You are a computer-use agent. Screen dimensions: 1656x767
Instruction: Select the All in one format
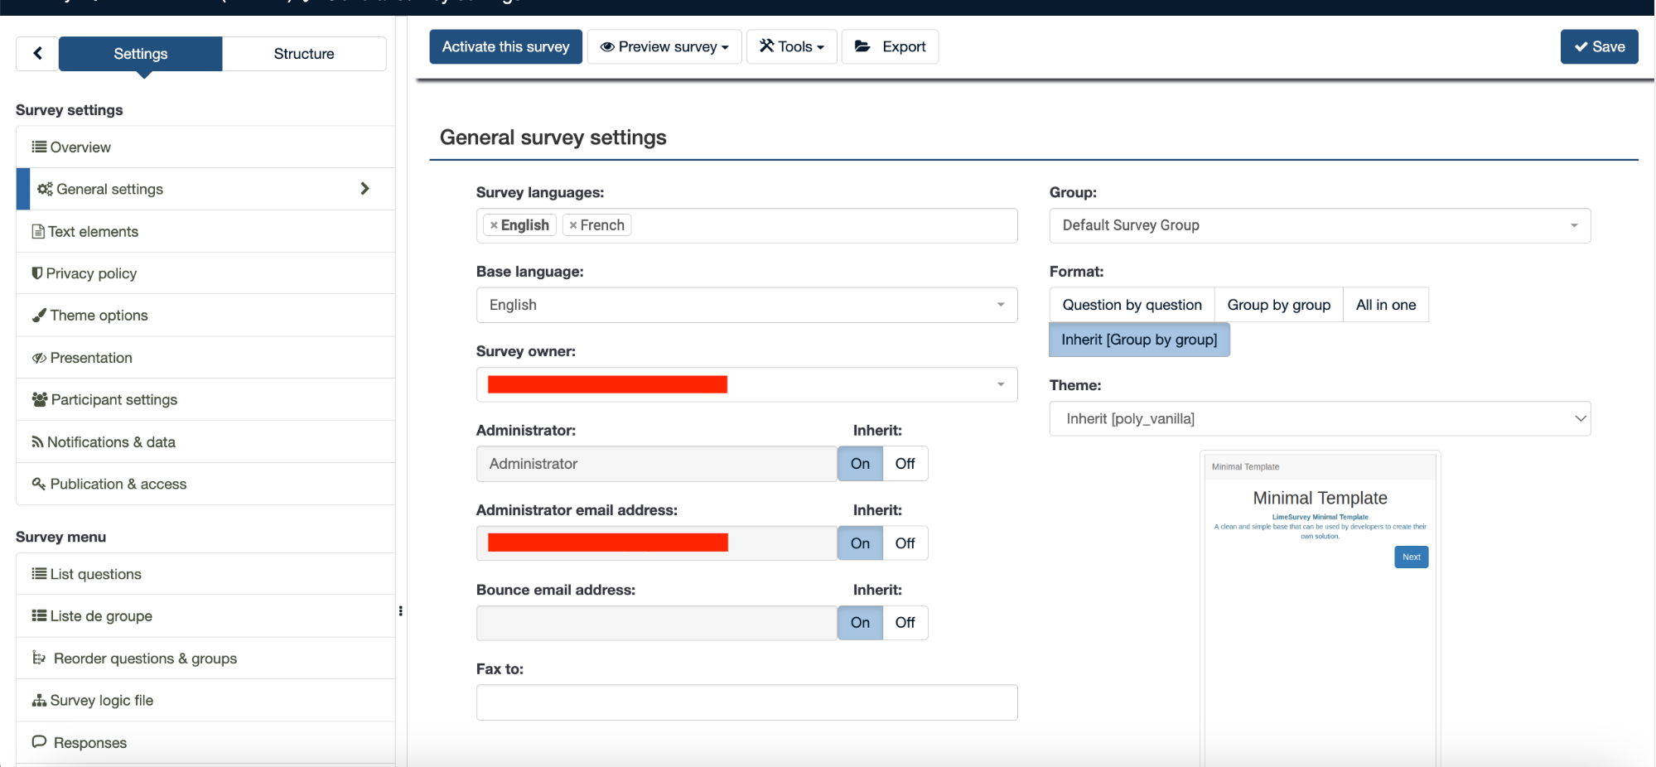[1385, 305]
